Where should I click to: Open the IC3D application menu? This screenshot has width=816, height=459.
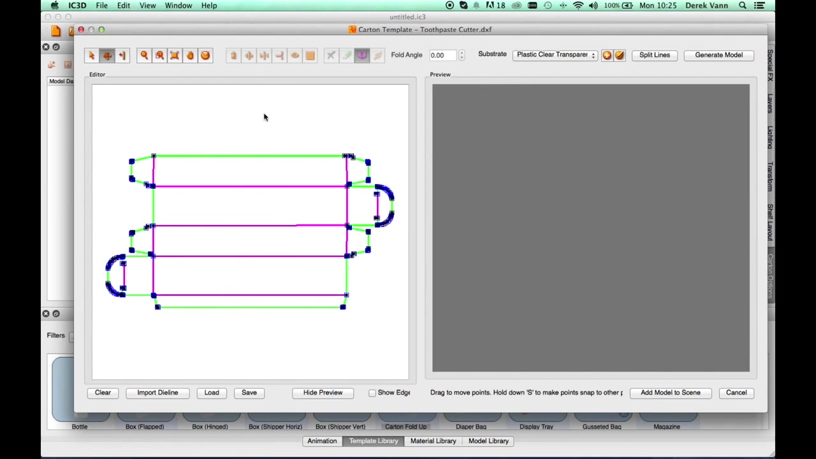77,6
